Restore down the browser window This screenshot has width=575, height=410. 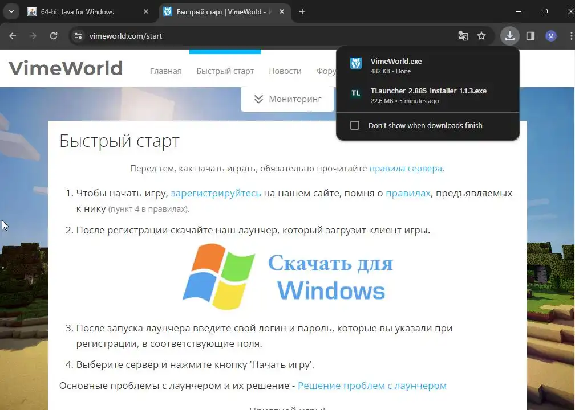545,12
